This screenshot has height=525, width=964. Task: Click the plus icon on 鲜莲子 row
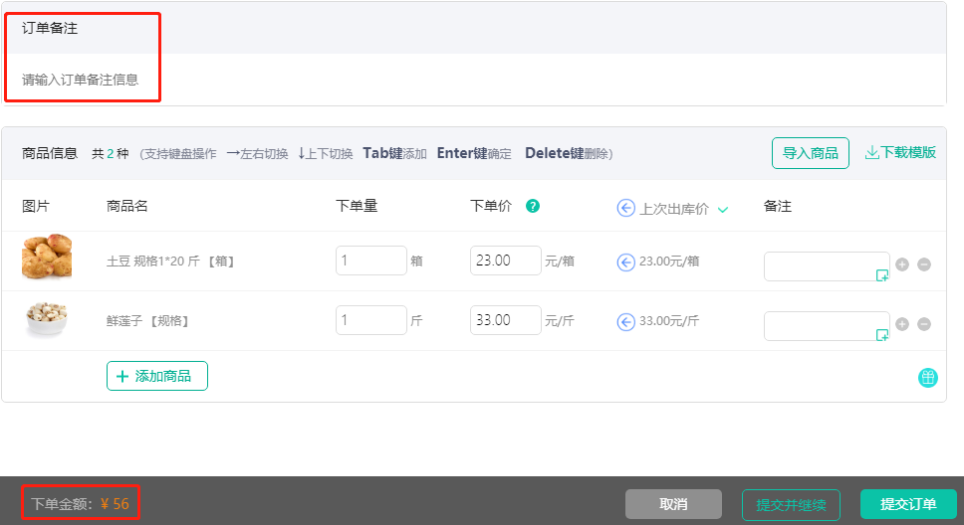point(902,324)
